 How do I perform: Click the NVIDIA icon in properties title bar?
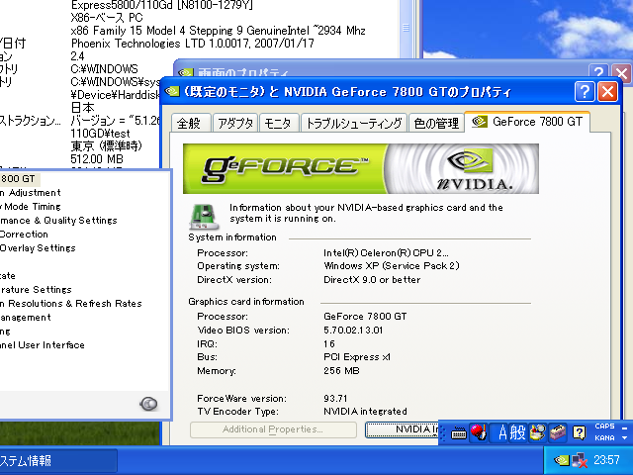click(172, 92)
